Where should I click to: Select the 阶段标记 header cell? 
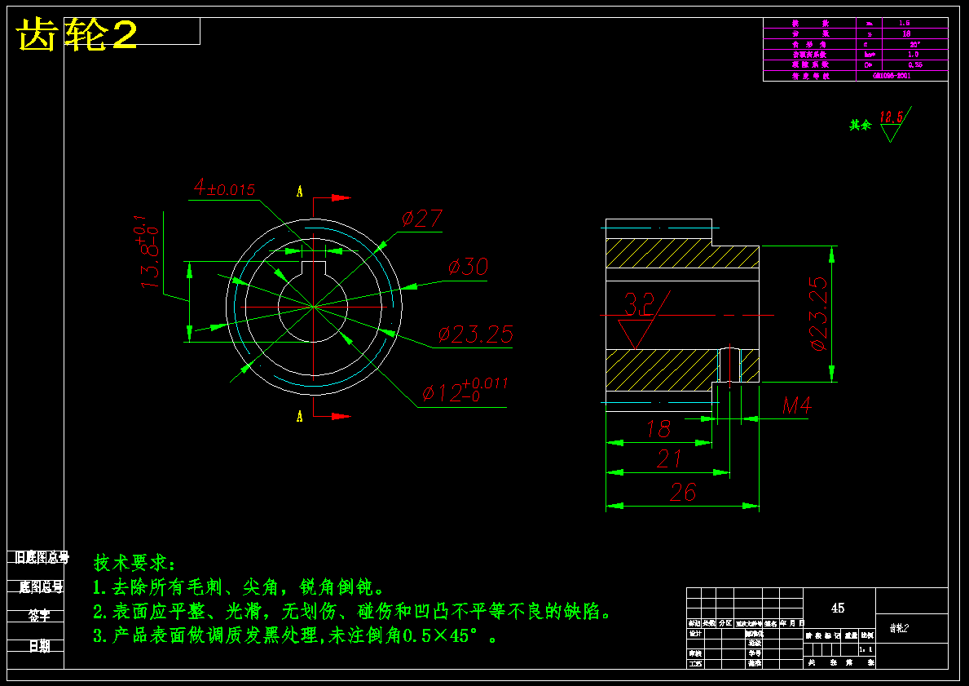point(822,636)
